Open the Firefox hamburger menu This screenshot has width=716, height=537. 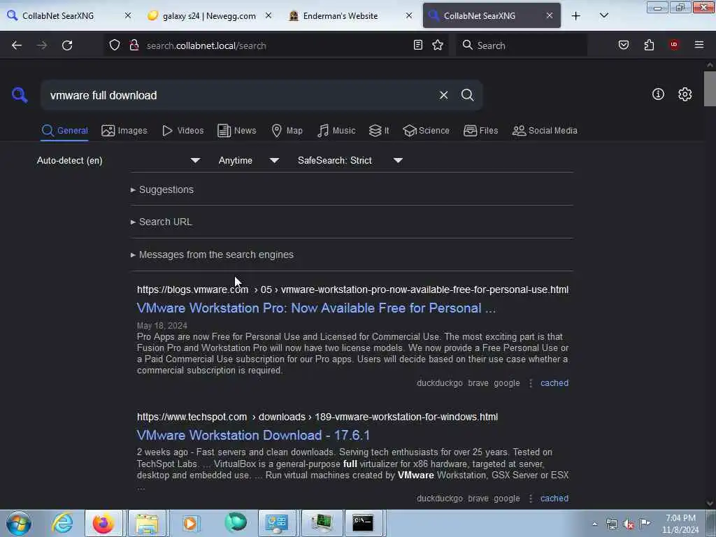[699, 45]
